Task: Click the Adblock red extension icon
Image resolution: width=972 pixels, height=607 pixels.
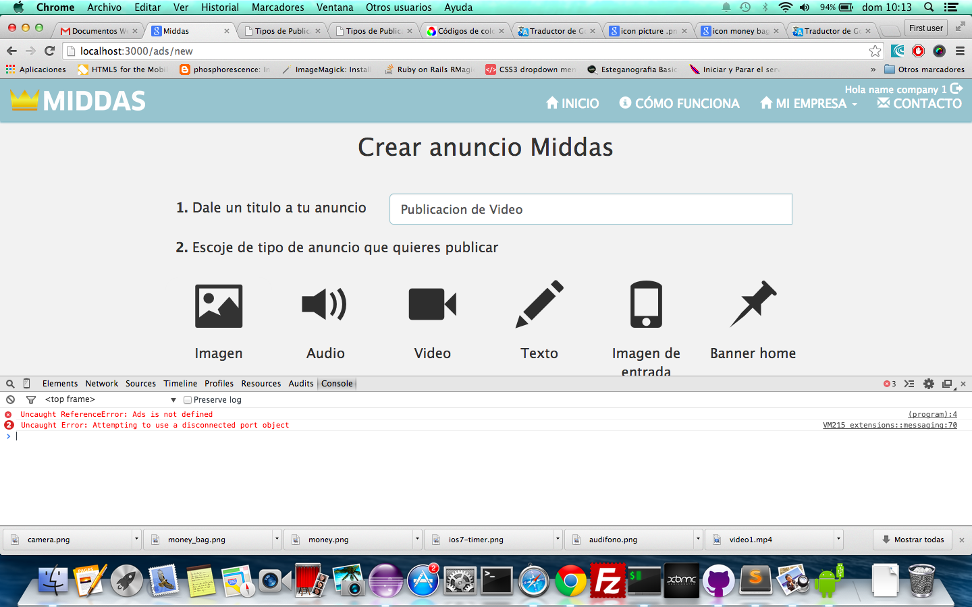Action: (x=918, y=51)
